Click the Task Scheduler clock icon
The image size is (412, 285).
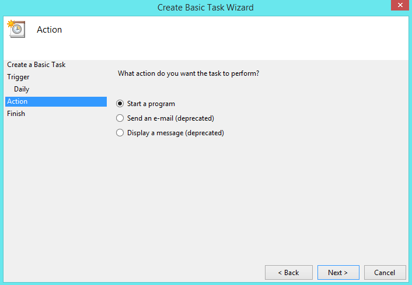[x=16, y=29]
